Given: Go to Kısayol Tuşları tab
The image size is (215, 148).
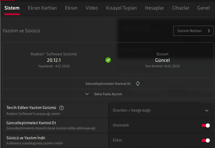Looking at the screenshot, I should pos(121,8).
